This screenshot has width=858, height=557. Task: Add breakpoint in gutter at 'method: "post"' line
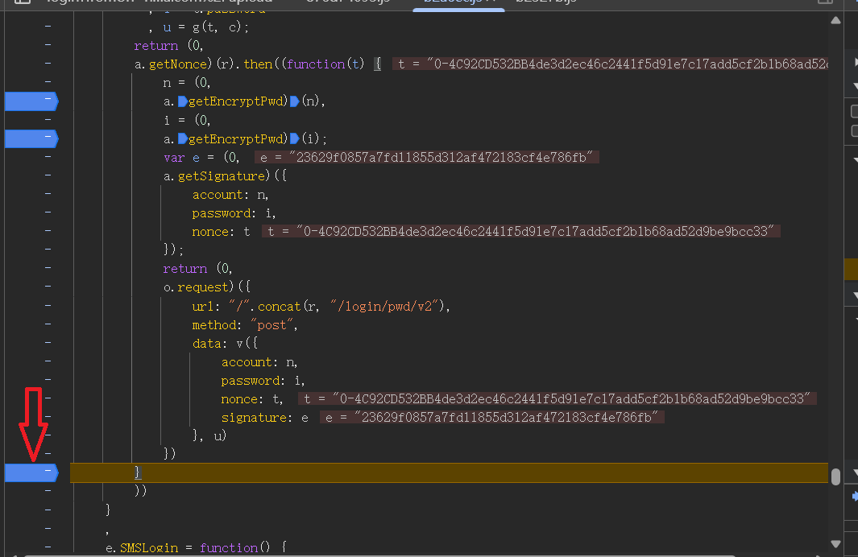[x=48, y=324]
